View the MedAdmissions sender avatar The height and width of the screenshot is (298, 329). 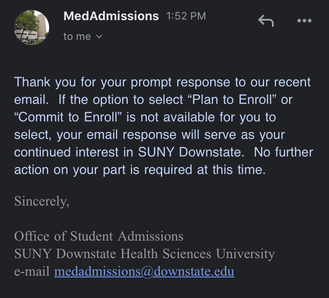click(x=32, y=28)
